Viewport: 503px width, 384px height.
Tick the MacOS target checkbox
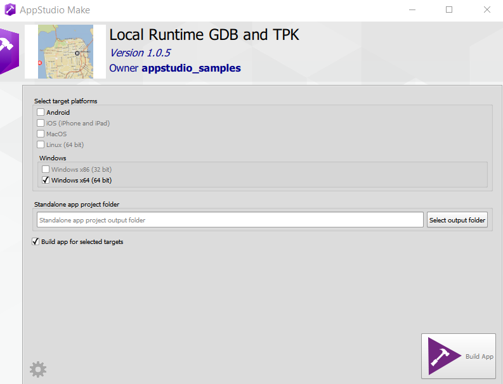pyautogui.click(x=41, y=134)
